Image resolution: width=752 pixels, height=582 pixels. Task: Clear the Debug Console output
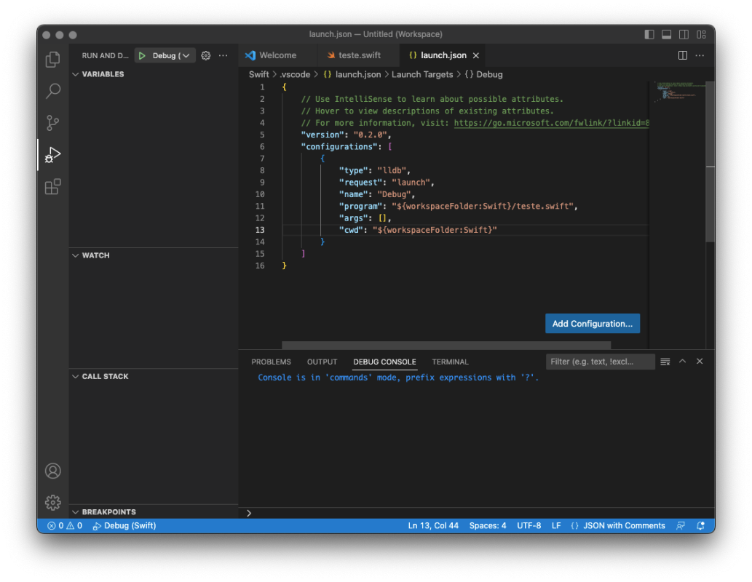pos(665,361)
